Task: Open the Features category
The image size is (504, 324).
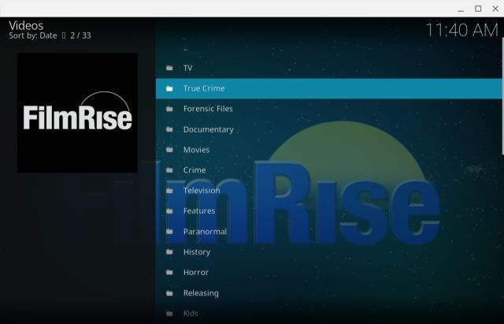Action: click(328, 211)
